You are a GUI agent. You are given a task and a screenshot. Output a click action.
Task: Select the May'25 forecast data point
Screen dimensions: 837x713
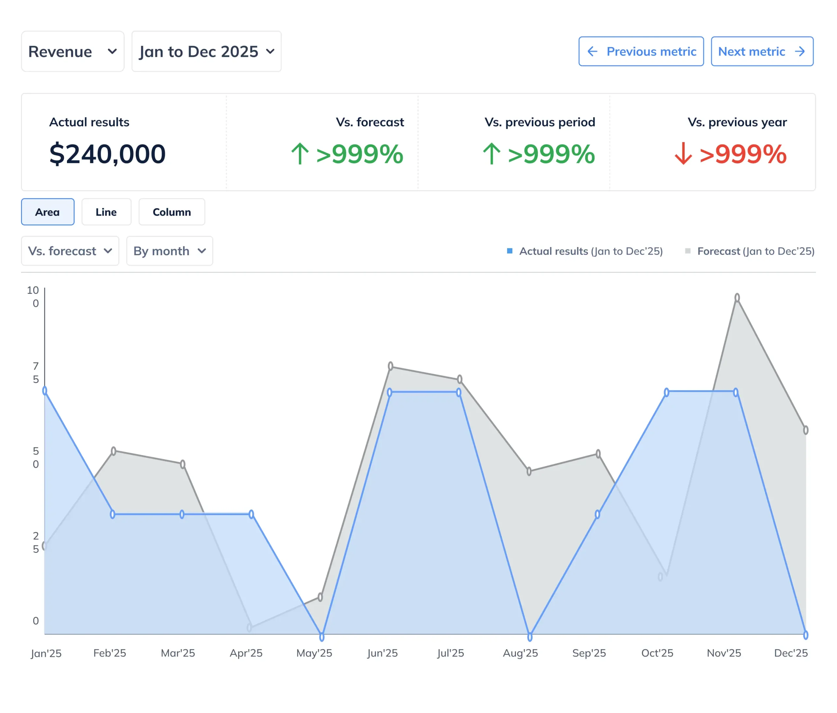(x=320, y=597)
